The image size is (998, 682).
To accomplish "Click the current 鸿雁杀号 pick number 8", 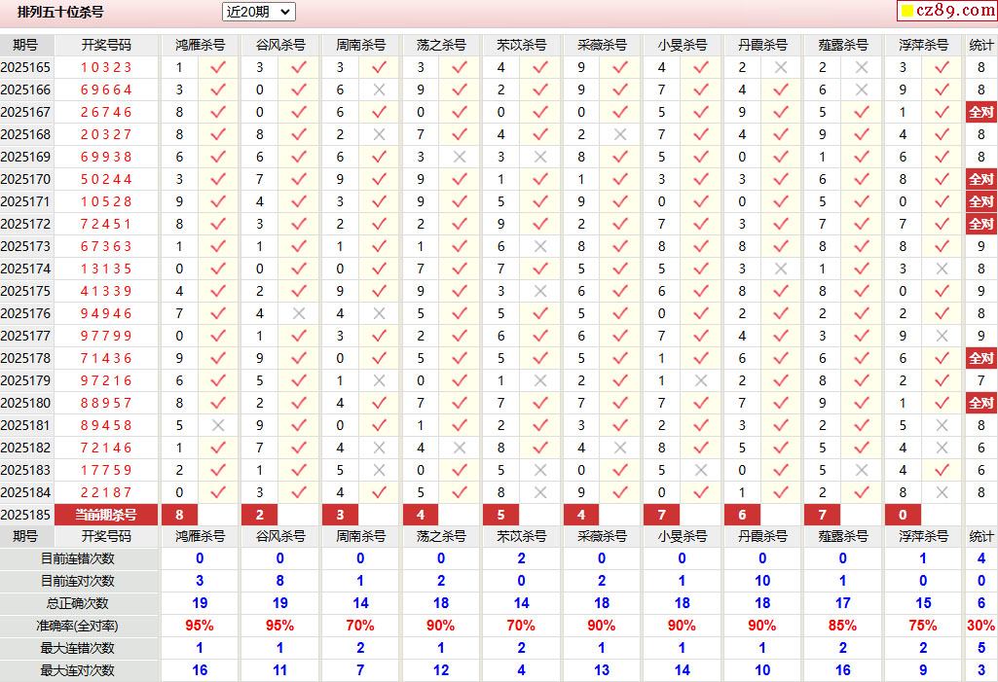I will click(x=179, y=515).
